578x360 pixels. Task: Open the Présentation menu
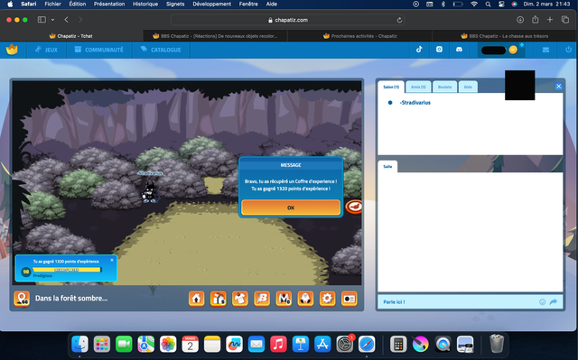click(109, 4)
